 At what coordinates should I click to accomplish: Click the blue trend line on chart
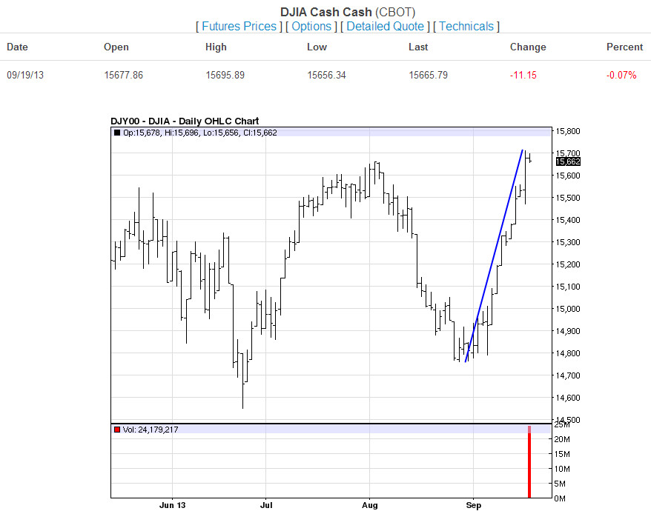(x=494, y=255)
